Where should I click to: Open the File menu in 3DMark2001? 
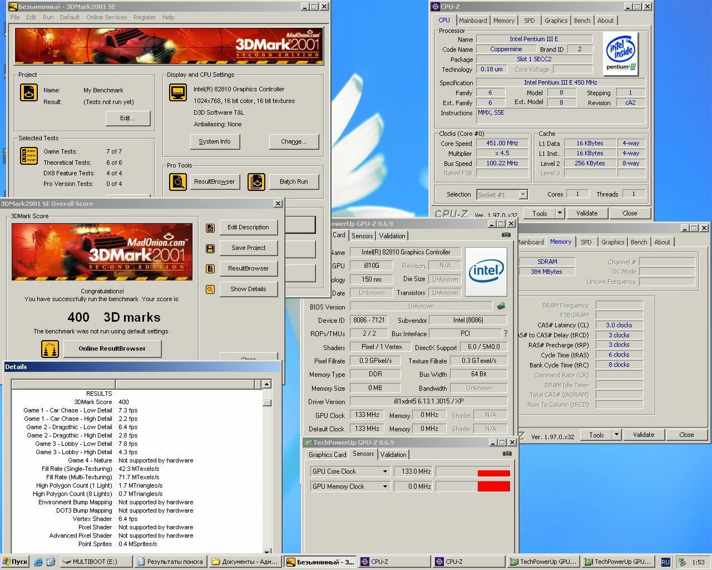coord(15,17)
